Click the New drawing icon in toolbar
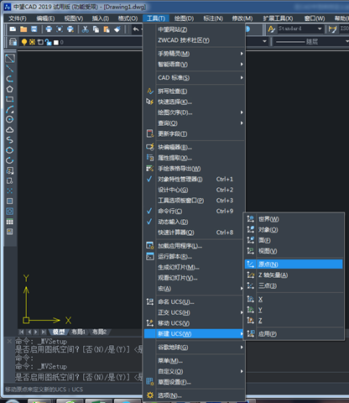 click(x=13, y=29)
